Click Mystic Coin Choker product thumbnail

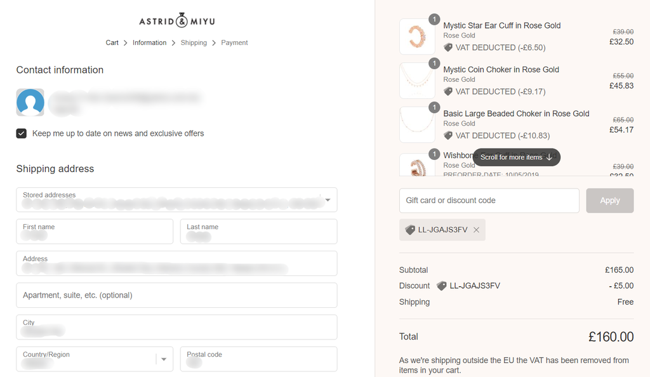click(x=417, y=81)
